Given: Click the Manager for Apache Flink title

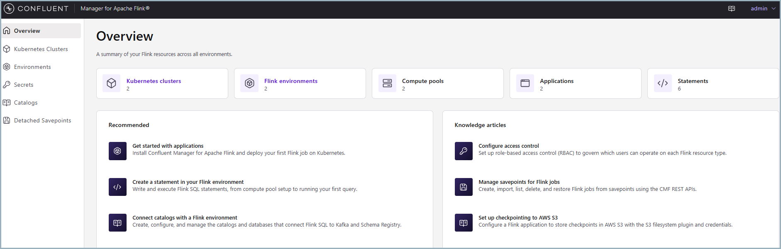Looking at the screenshot, I should [x=115, y=8].
